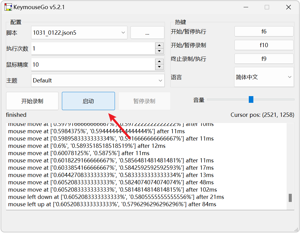Expand the 主题 theme dropdown set to Default
The height and width of the screenshot is (233, 300).
point(98,80)
